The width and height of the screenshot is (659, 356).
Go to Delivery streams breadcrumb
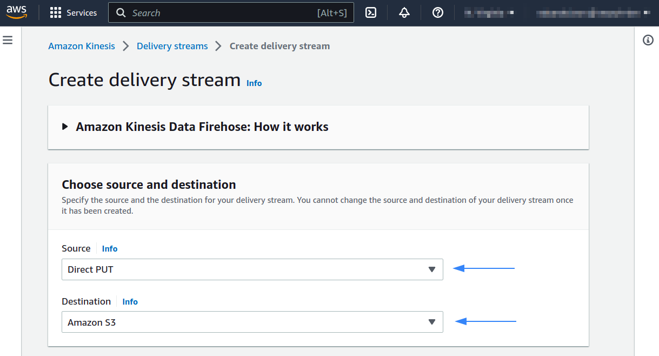[x=172, y=46]
